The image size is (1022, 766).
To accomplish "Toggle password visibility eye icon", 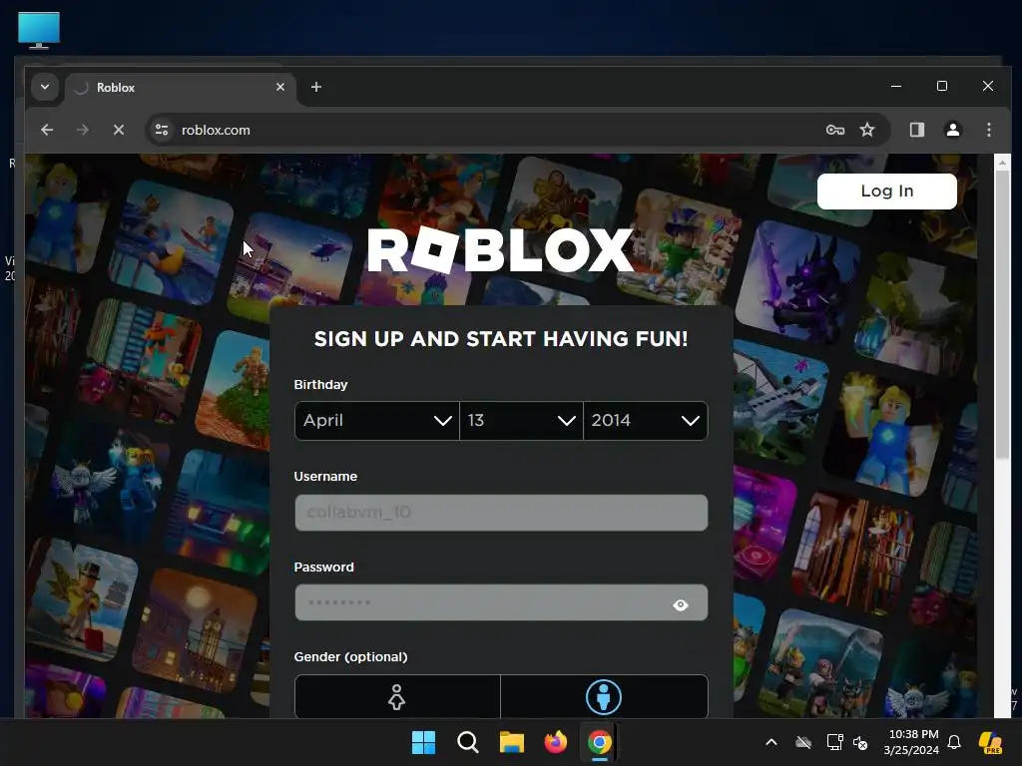I will [681, 605].
